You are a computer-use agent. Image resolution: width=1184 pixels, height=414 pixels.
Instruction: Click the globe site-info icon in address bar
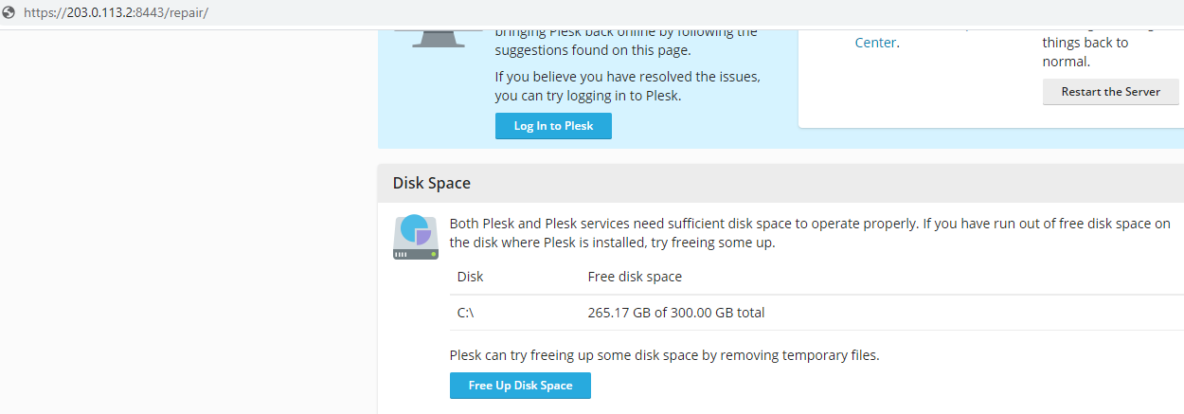point(10,13)
